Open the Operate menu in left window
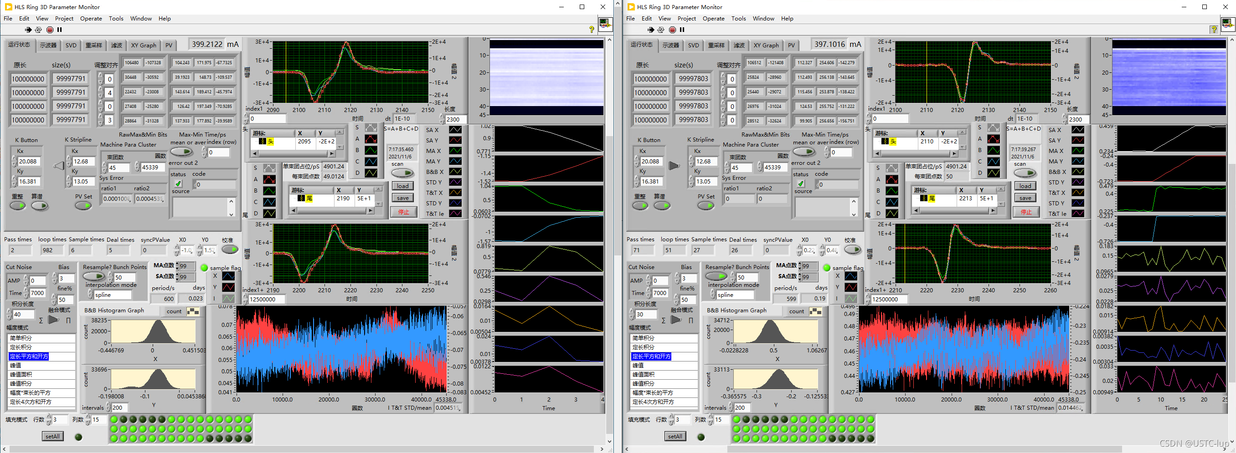The image size is (1236, 453). [x=91, y=19]
